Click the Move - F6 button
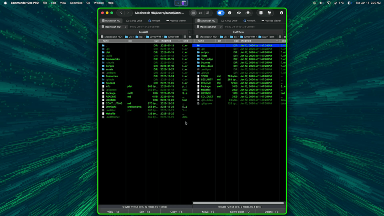This screenshot has height=216, width=384. 208,212
